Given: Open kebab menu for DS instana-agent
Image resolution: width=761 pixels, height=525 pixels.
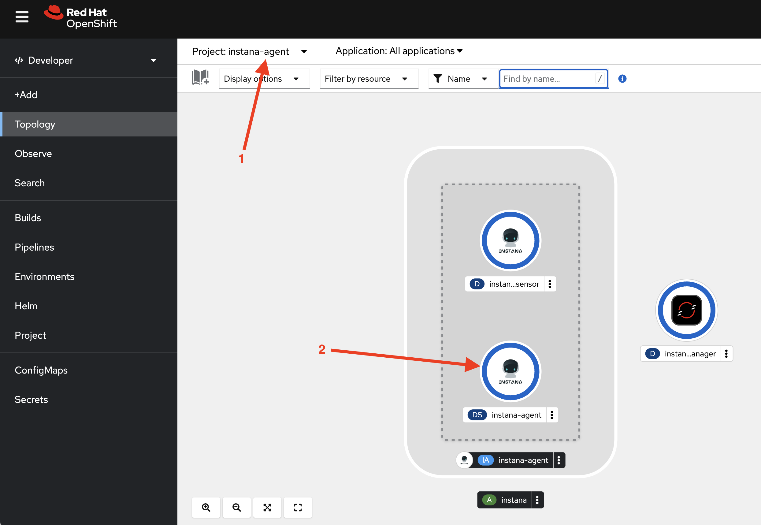Looking at the screenshot, I should coord(552,415).
